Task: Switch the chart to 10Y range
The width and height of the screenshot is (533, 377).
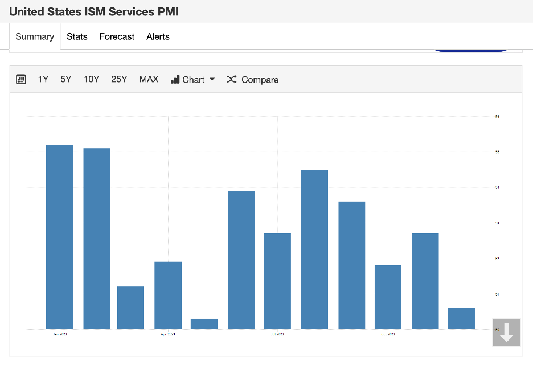Action: 91,80
